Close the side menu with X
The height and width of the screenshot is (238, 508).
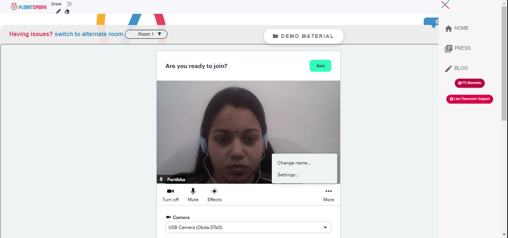click(x=446, y=5)
